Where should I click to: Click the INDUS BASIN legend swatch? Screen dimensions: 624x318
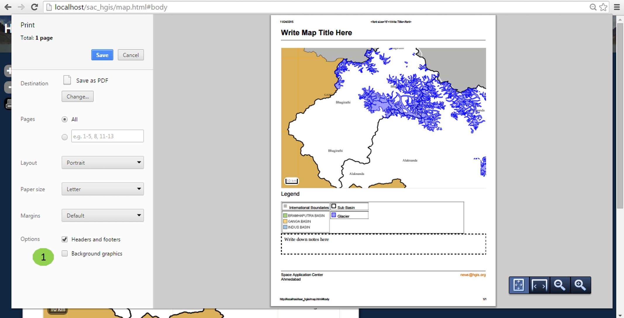[x=285, y=227]
